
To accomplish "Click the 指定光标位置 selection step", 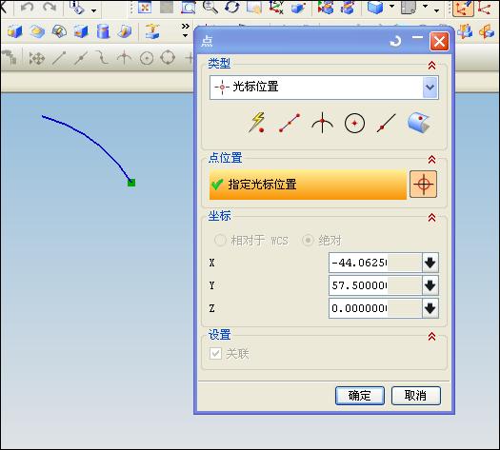I will (308, 185).
